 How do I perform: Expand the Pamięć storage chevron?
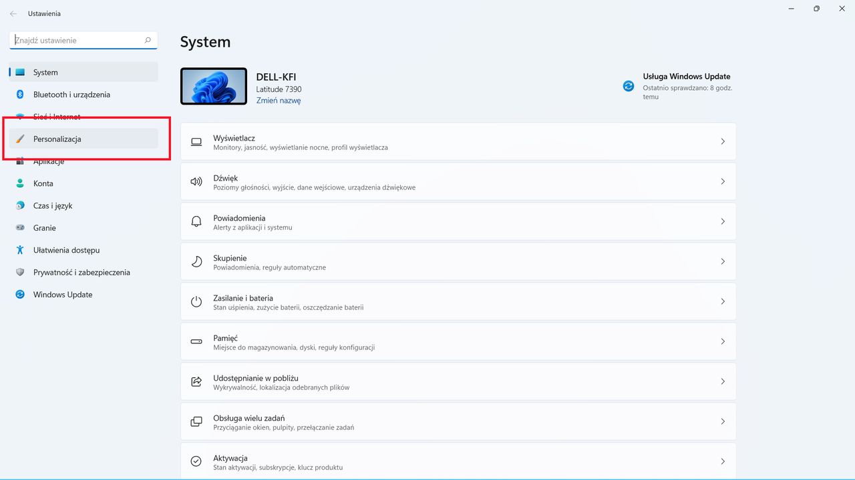click(x=722, y=341)
